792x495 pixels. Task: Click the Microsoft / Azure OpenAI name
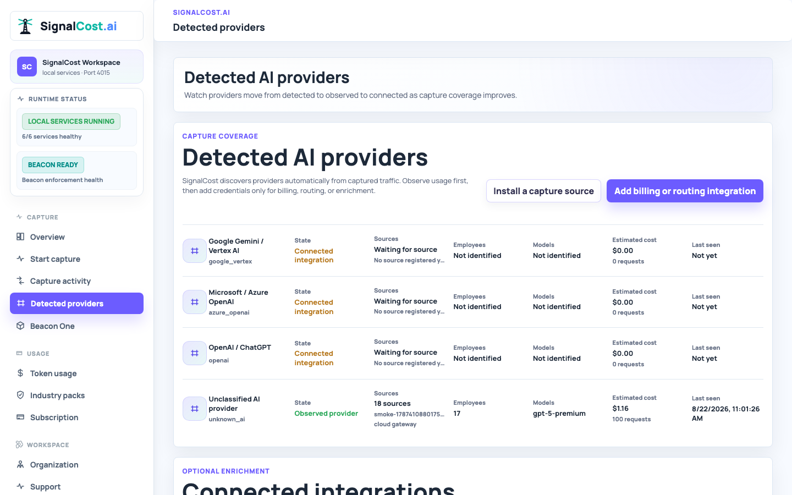pyautogui.click(x=238, y=297)
